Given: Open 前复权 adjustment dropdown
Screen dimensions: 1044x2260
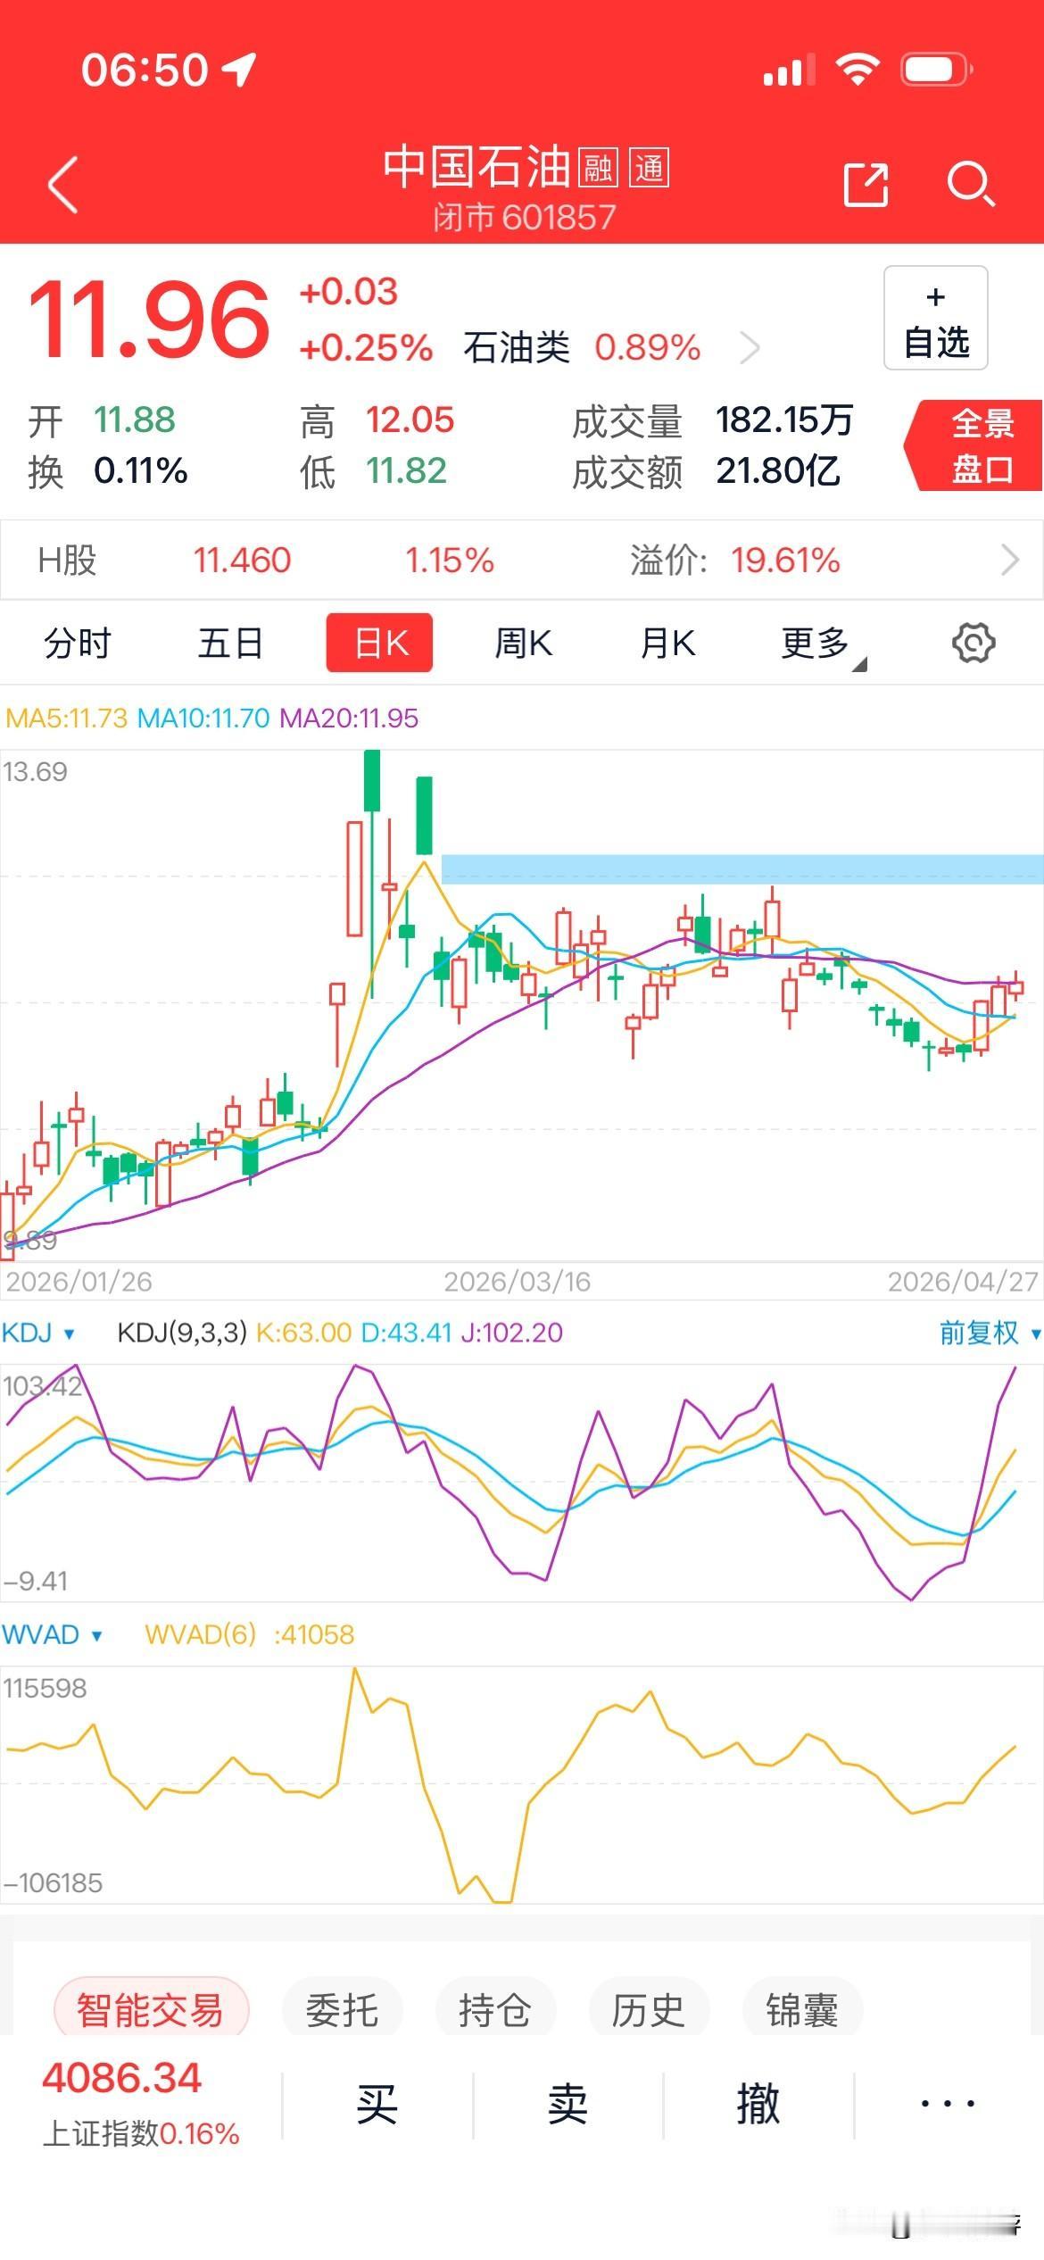Looking at the screenshot, I should coord(990,1333).
